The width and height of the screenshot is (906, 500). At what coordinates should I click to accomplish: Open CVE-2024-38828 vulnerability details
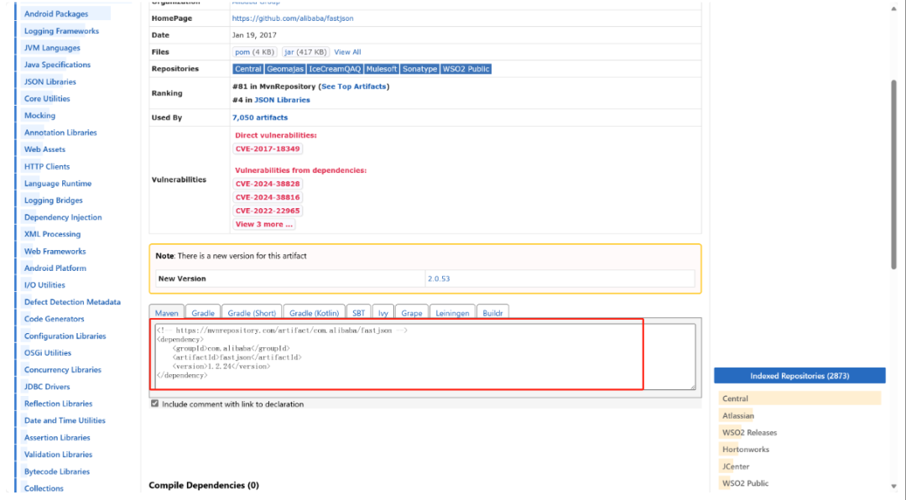[268, 184]
